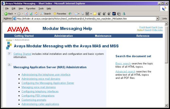Click the greyed Forward arrow toolbar button
170x109 pixels.
[19, 14]
